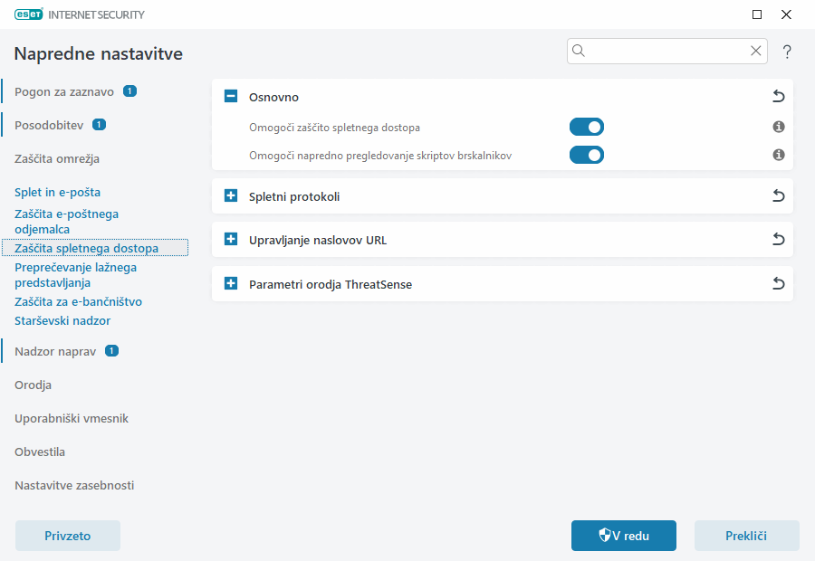Clear the search box using the X
The height and width of the screenshot is (561, 815).
pos(756,51)
